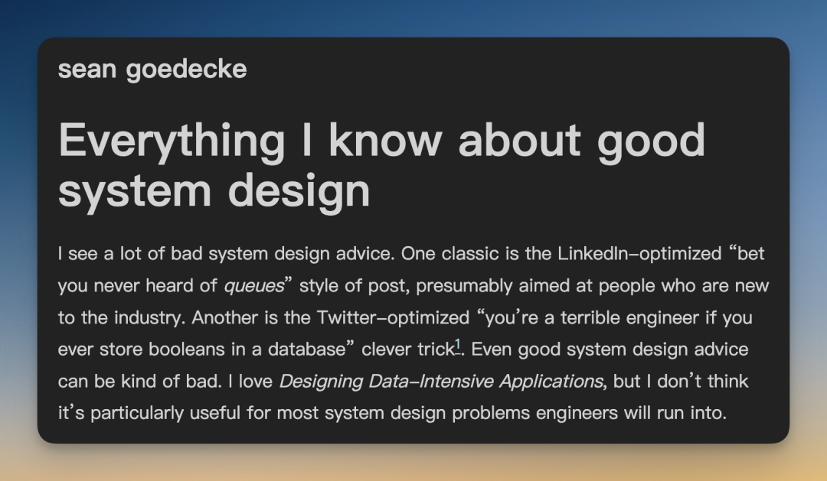
Task: Click the Everything I know article heading
Action: (x=381, y=164)
